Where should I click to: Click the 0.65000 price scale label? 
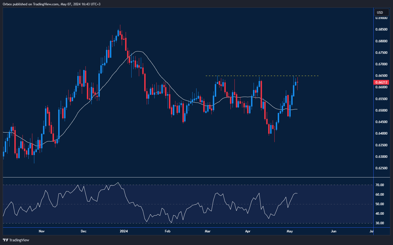(x=381, y=110)
